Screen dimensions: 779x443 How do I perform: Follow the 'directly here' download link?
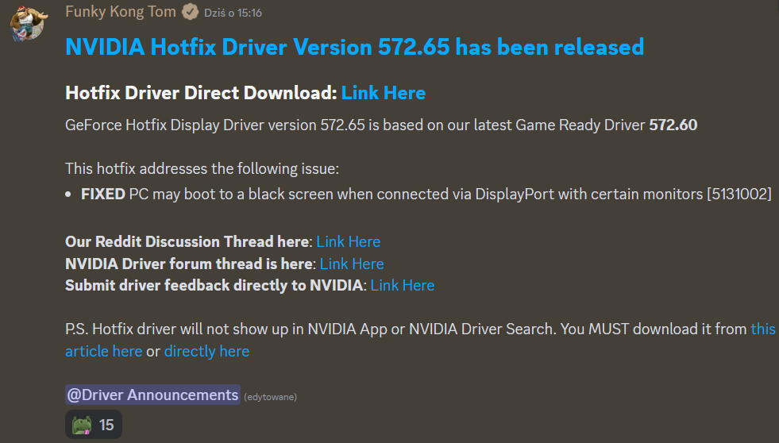pyautogui.click(x=206, y=351)
